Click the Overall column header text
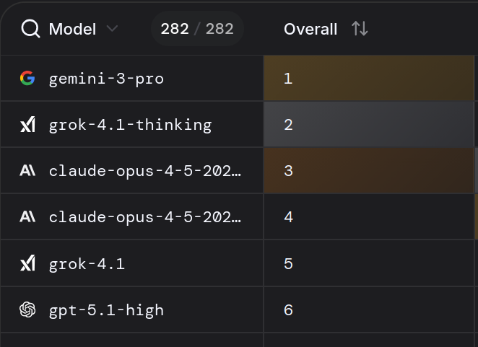 [310, 29]
